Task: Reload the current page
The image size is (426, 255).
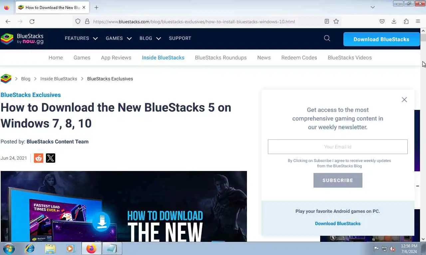Action: [32, 21]
